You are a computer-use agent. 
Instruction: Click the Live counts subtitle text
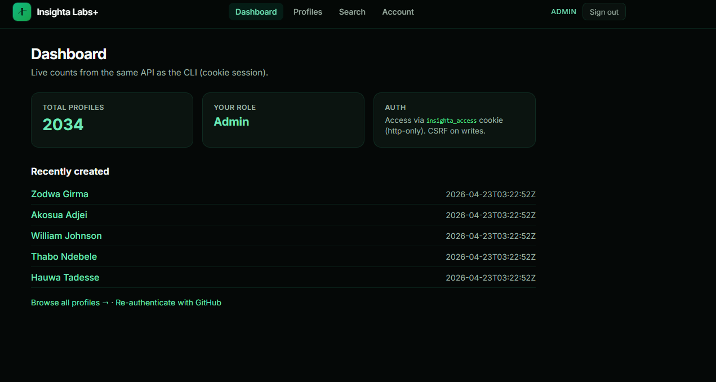(149, 73)
